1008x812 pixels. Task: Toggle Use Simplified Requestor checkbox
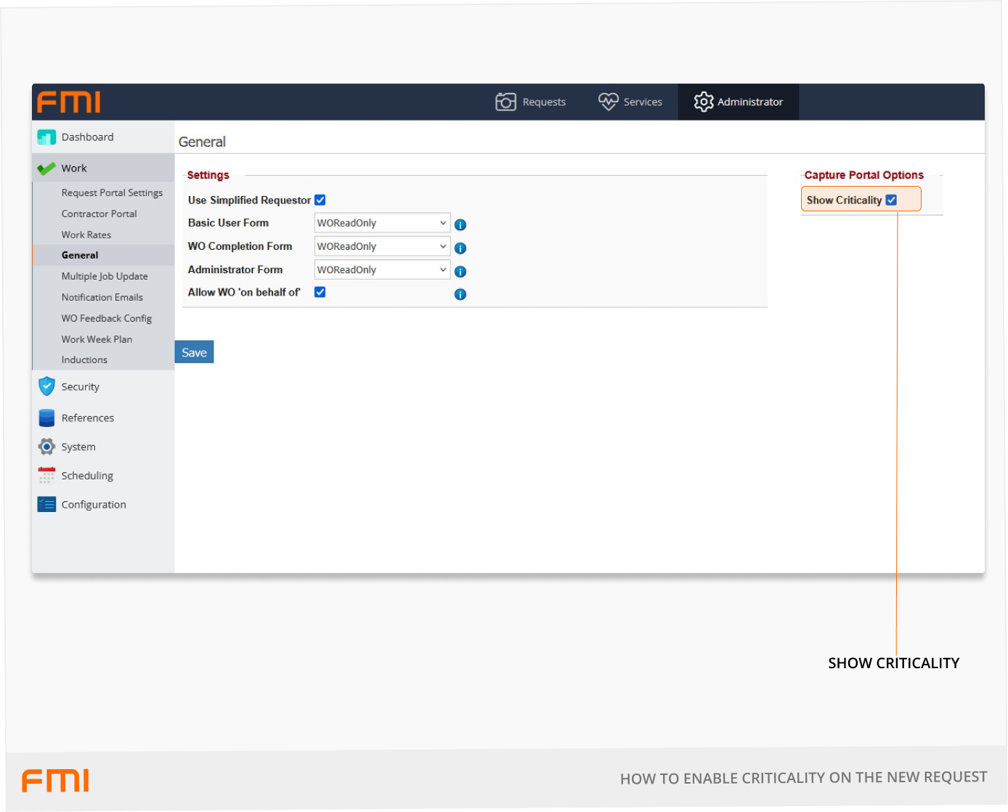point(320,200)
